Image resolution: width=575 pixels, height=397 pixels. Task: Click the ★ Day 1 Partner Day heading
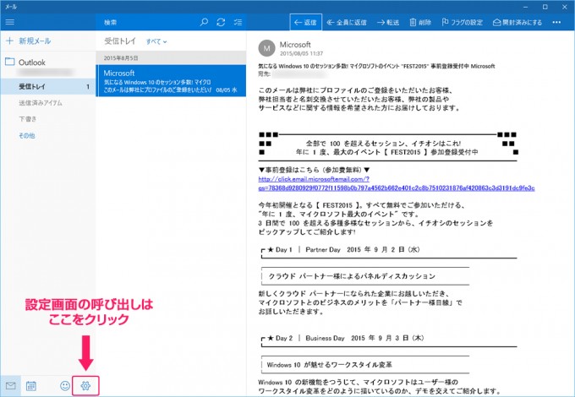tap(343, 250)
